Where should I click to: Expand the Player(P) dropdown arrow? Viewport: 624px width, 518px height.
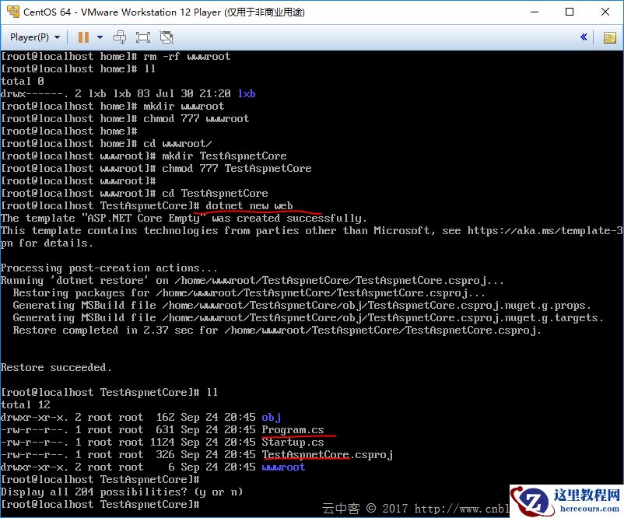click(58, 37)
